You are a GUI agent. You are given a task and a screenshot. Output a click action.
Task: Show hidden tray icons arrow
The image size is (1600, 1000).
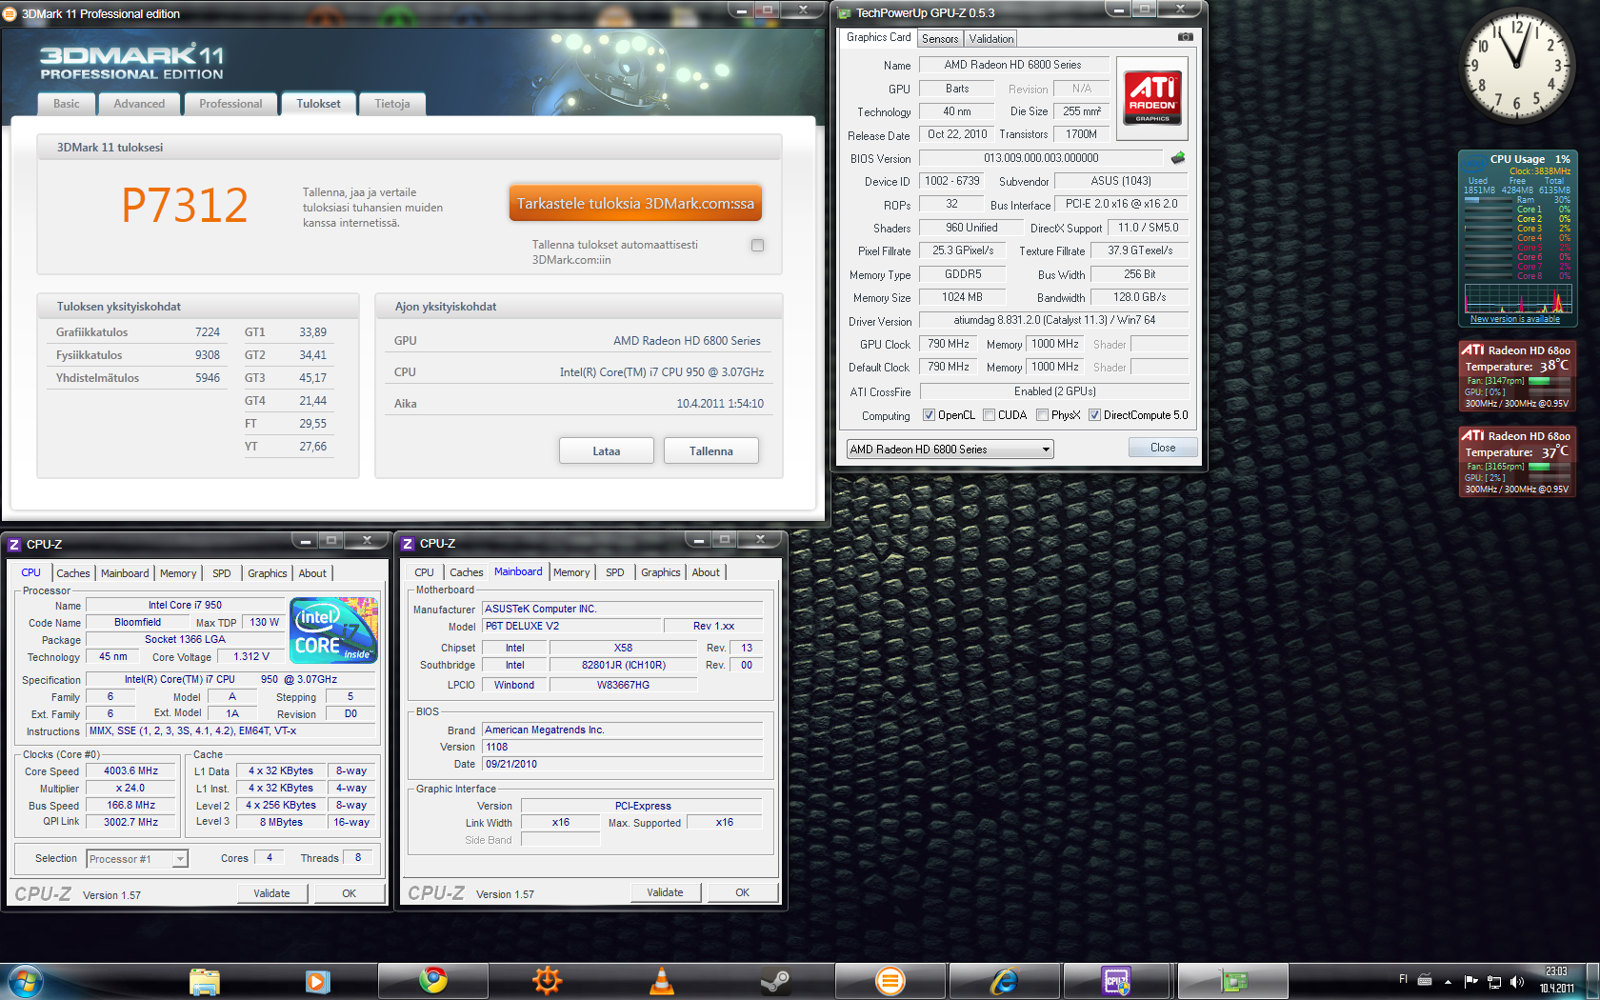pyautogui.click(x=1448, y=982)
